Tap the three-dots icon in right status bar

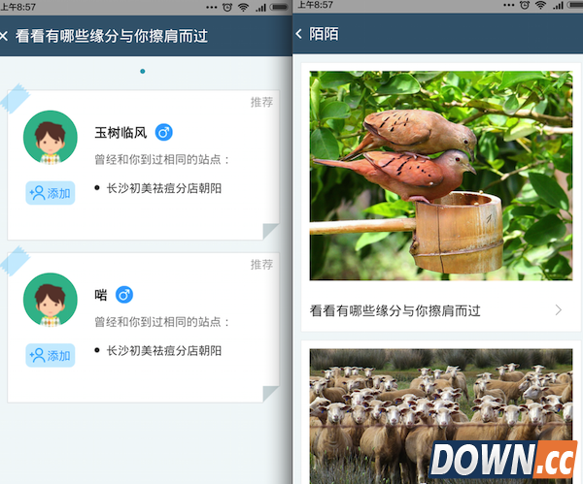(508, 5)
